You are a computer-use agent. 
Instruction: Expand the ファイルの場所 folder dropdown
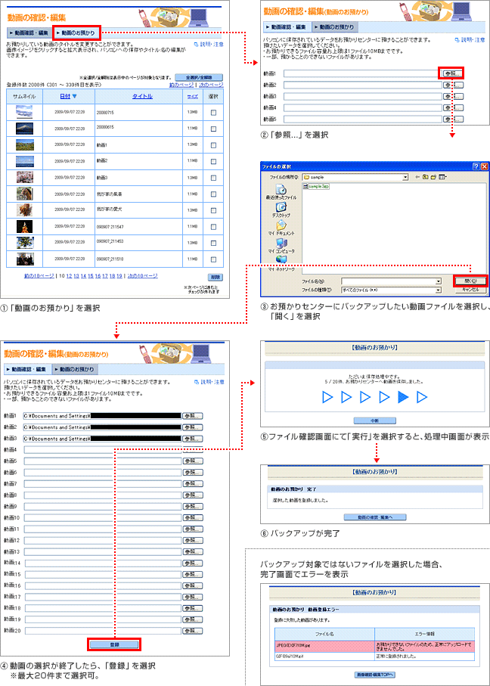405,177
